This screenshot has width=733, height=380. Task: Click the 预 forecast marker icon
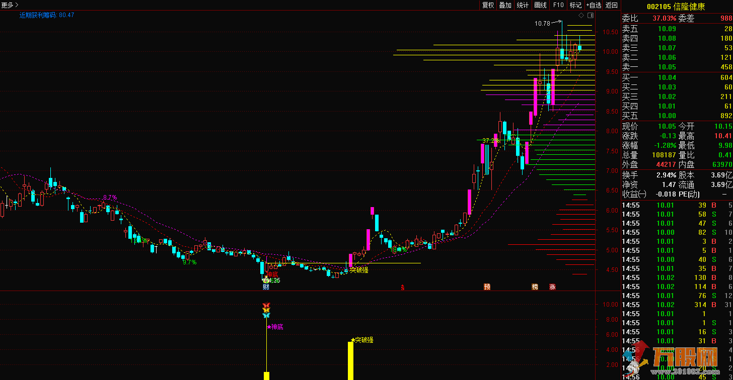pyautogui.click(x=487, y=287)
